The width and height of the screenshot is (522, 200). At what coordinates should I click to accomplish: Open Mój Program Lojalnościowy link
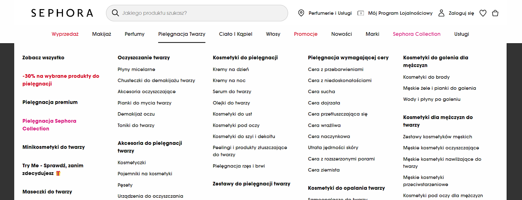click(400, 13)
